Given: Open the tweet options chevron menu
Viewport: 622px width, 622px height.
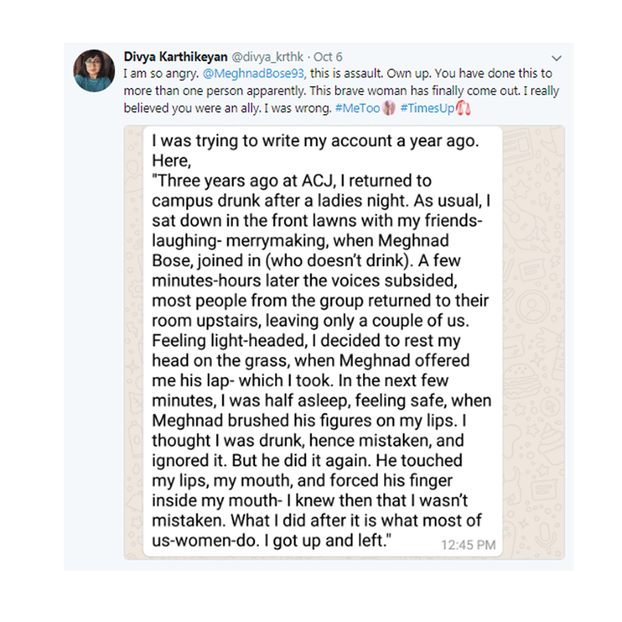Looking at the screenshot, I should 556,58.
